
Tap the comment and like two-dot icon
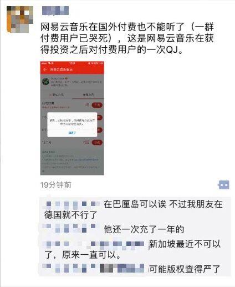tap(223, 185)
